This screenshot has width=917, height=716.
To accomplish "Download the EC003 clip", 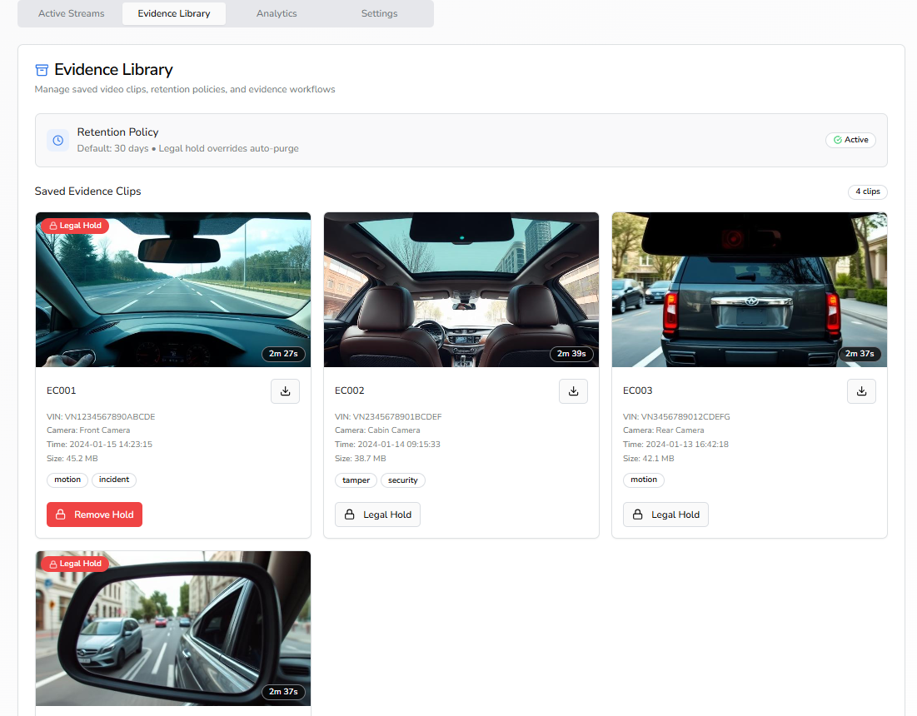I will 861,391.
